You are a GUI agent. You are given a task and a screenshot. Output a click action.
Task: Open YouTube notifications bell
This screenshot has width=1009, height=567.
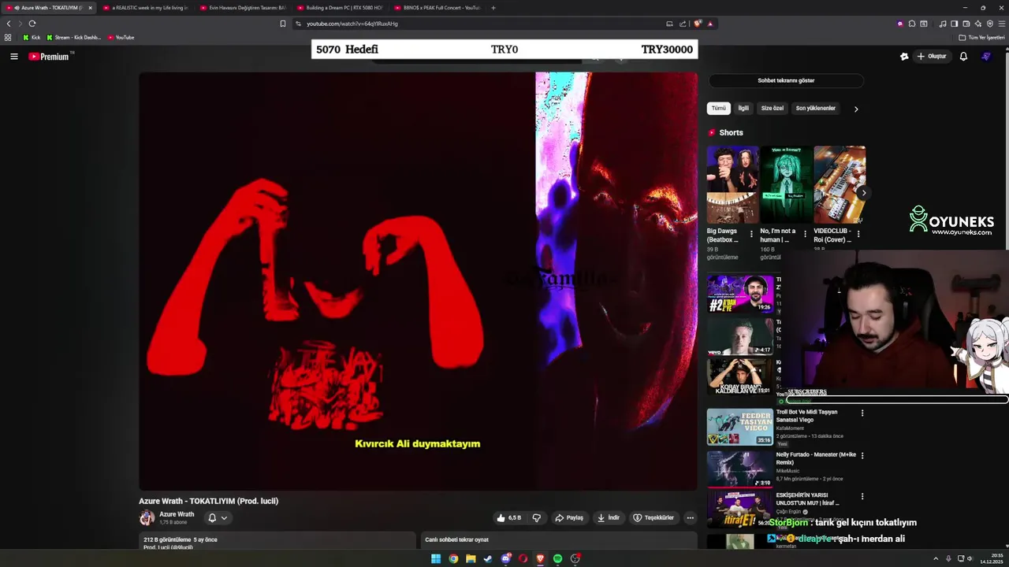click(x=963, y=57)
